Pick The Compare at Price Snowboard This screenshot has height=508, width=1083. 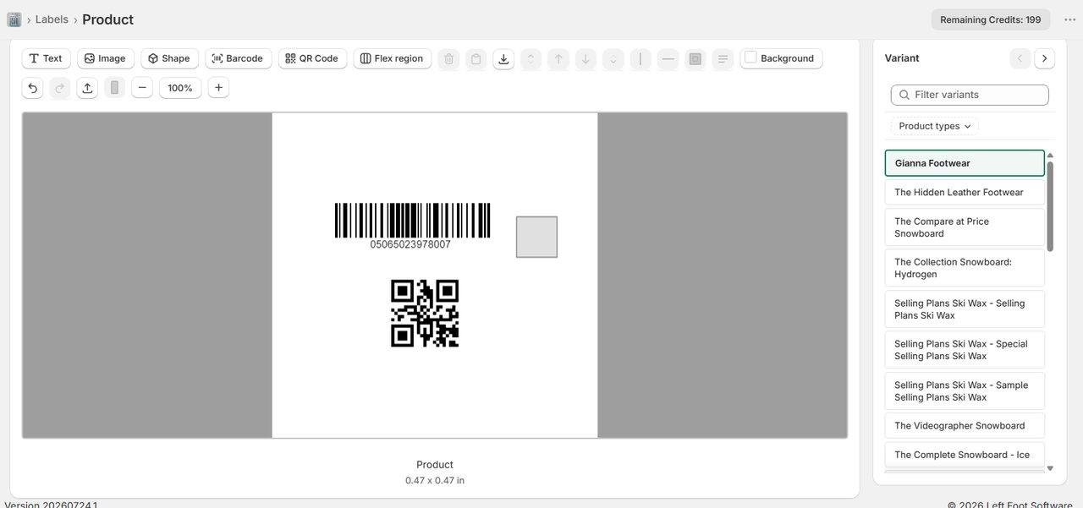point(965,227)
